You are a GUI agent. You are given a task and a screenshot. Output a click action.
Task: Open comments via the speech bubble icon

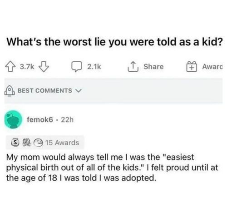[x=77, y=67]
